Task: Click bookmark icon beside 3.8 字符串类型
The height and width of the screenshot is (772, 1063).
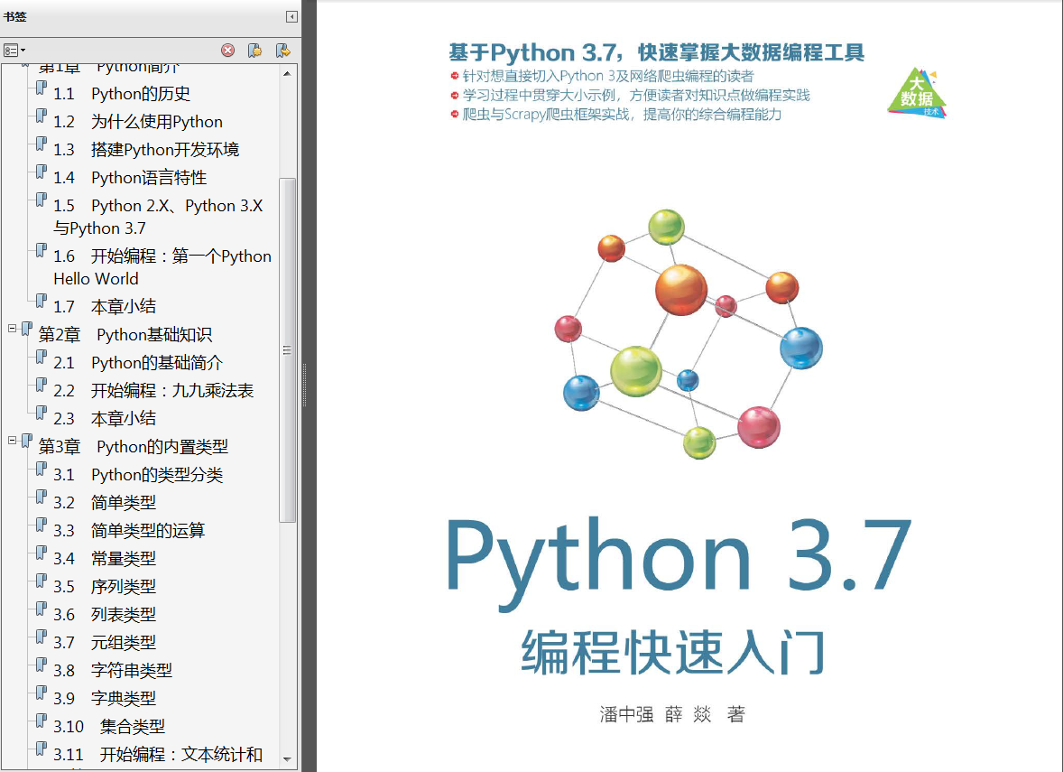Action: (x=42, y=665)
